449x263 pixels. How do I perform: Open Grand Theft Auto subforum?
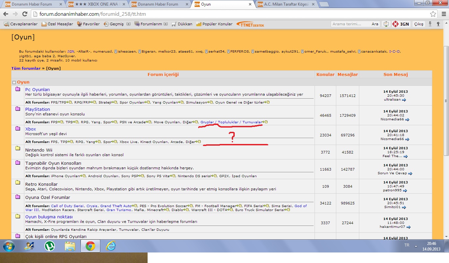point(116,206)
